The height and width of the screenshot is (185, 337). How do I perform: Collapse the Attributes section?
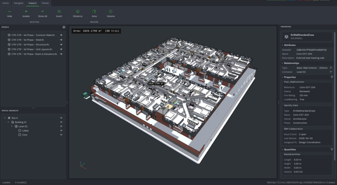[x=282, y=45]
